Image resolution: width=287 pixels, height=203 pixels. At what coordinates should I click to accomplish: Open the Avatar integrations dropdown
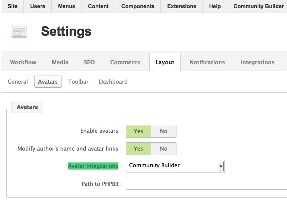click(175, 166)
